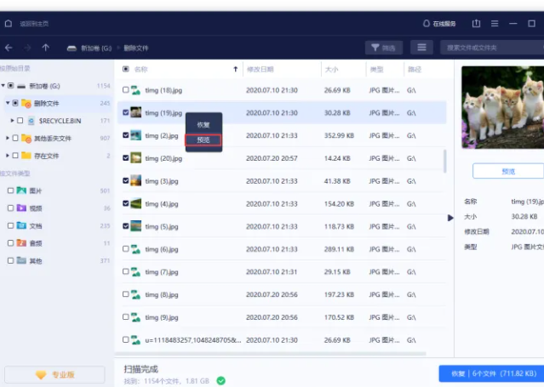Click the up arrow to go to parent folder
544x387 pixels.
tap(45, 48)
